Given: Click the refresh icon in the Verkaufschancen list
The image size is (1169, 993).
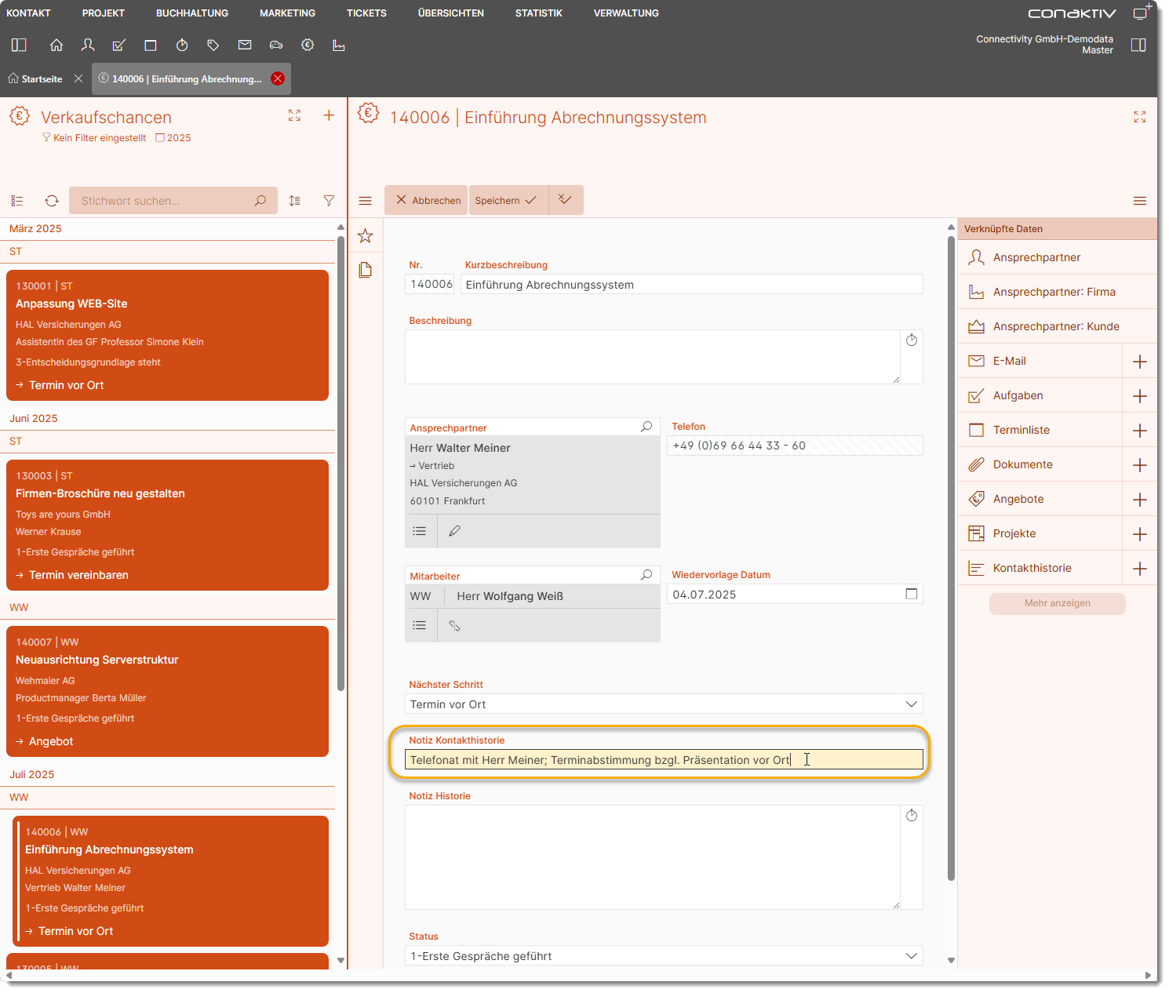Looking at the screenshot, I should pyautogui.click(x=52, y=201).
